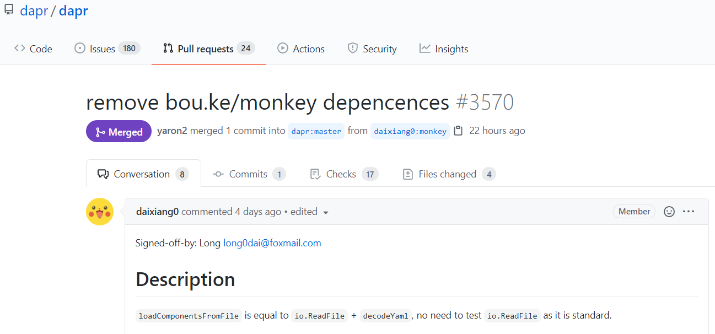715x334 pixels.
Task: Click daixiang0's Pikachu avatar
Action: point(100,212)
